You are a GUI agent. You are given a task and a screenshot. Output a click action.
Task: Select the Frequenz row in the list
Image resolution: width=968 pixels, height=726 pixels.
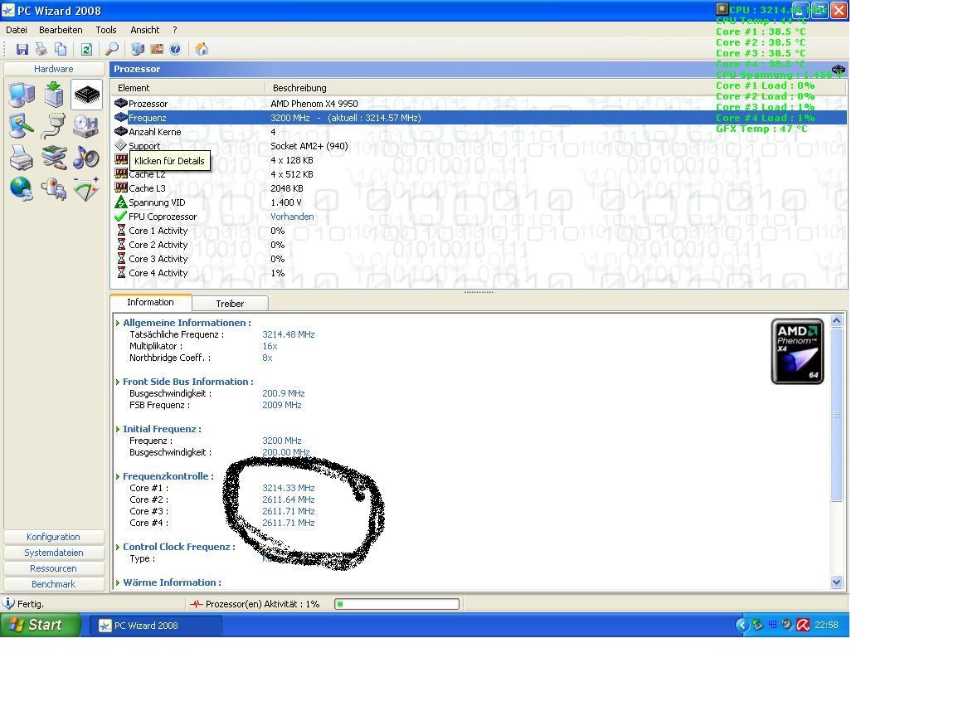point(479,118)
